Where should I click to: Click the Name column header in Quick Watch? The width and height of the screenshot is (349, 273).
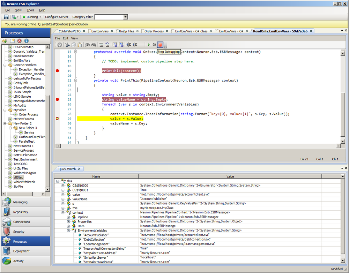(96, 176)
